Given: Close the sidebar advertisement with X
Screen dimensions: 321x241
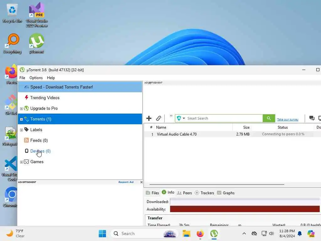Looking at the screenshot, I should (x=141, y=182).
